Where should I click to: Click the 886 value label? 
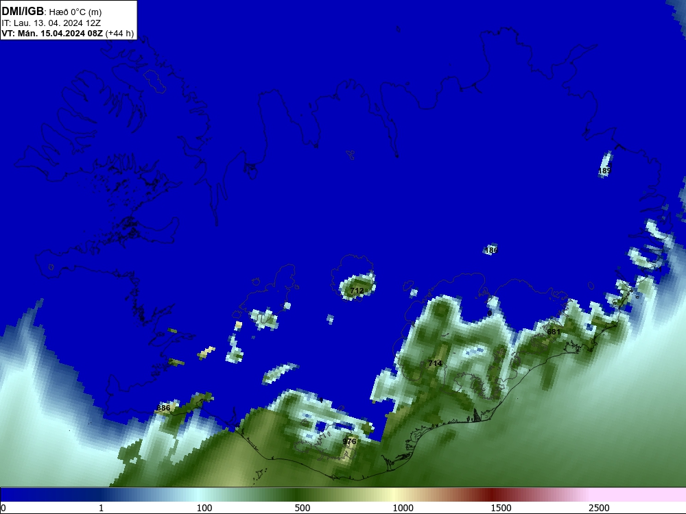163,408
